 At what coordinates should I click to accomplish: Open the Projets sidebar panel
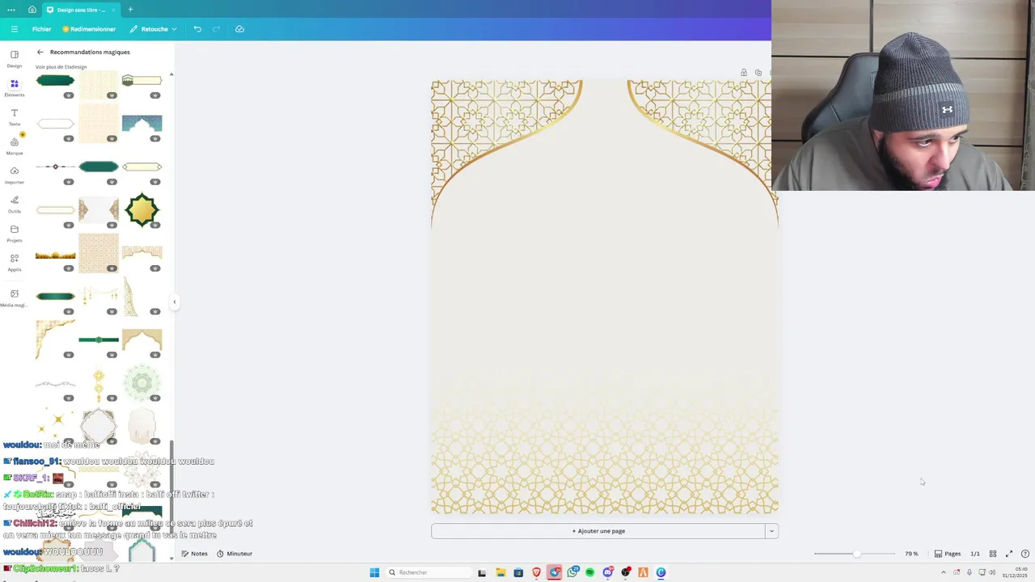click(15, 233)
